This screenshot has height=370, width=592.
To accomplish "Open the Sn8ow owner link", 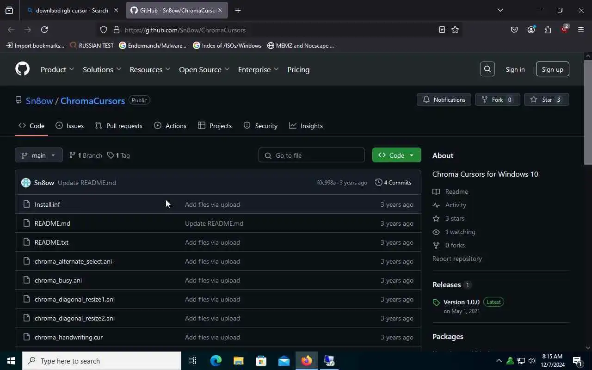I will coord(39,101).
